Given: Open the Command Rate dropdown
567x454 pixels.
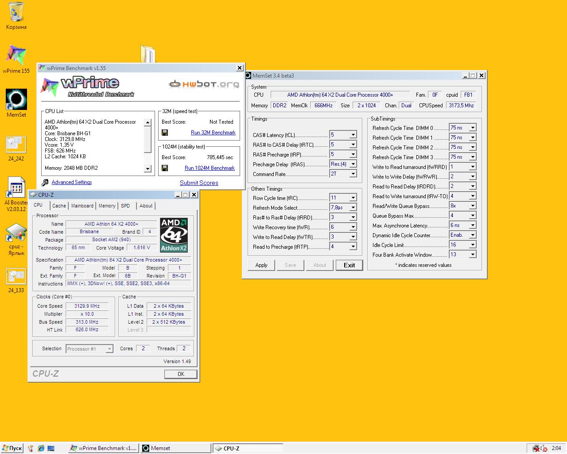Looking at the screenshot, I should 353,174.
